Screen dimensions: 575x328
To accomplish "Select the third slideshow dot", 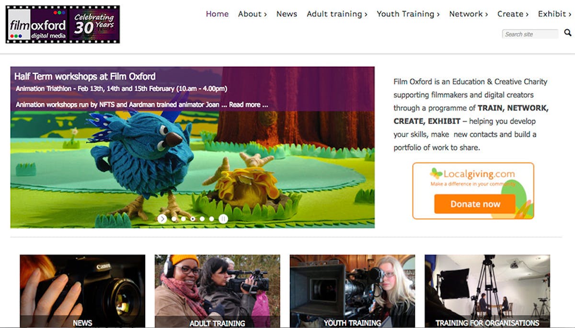I will (x=193, y=219).
